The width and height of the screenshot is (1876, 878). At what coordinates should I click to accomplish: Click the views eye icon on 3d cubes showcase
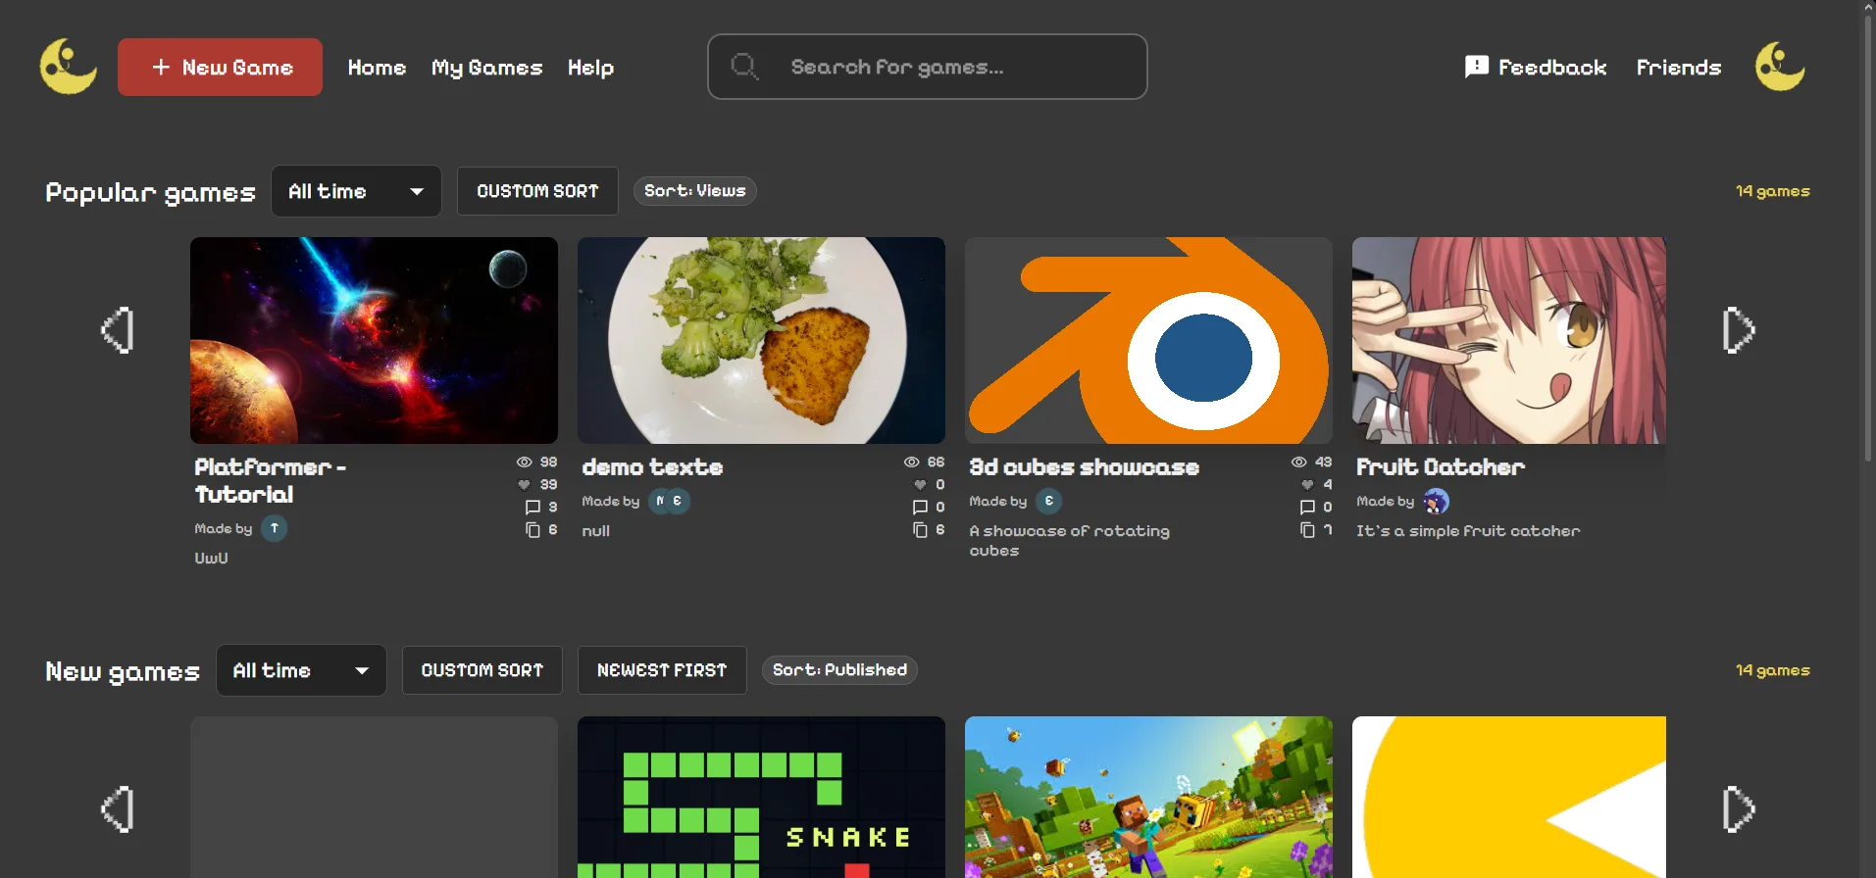coord(1299,463)
